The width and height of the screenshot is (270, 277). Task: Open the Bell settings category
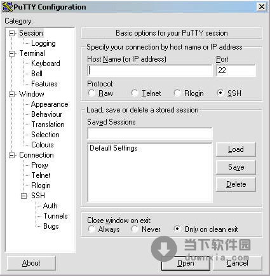(37, 74)
